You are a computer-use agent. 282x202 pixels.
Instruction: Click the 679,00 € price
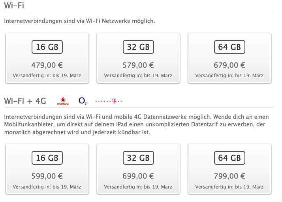(229, 65)
